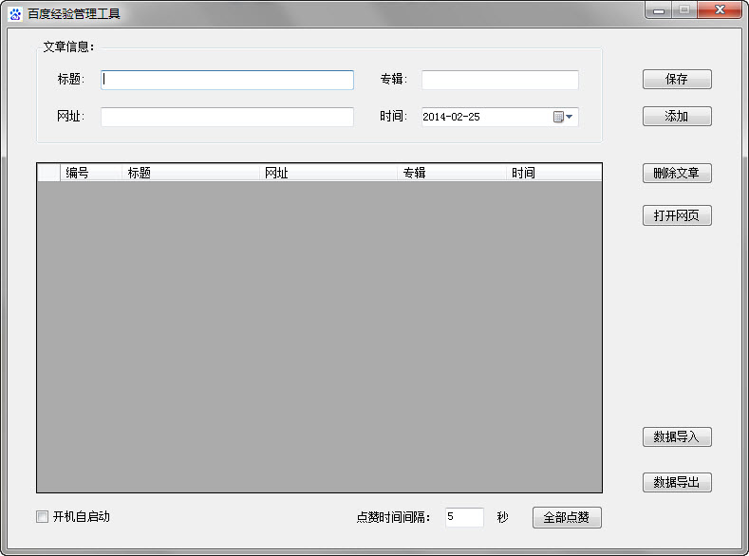
Task: Click the 保存 button
Action: coord(677,79)
